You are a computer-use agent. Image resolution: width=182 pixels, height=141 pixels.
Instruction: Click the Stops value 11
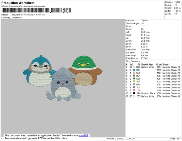click(142, 26)
